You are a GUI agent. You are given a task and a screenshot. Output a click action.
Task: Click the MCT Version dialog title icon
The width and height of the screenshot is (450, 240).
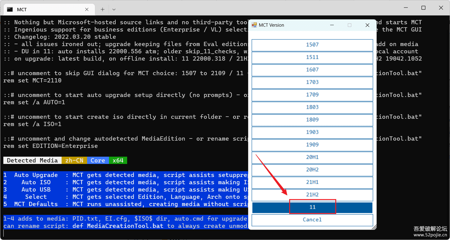[254, 25]
